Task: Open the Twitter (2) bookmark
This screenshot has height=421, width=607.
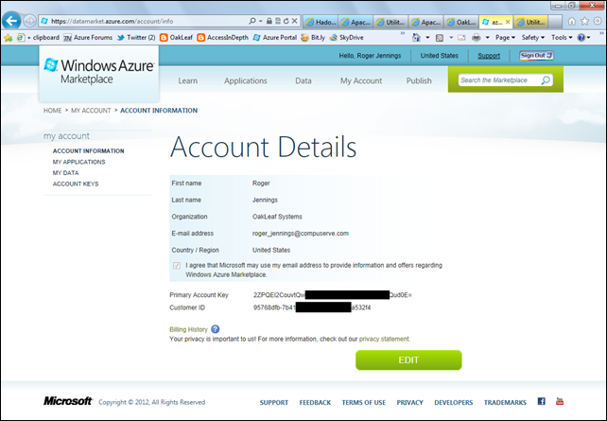Action: click(x=136, y=38)
